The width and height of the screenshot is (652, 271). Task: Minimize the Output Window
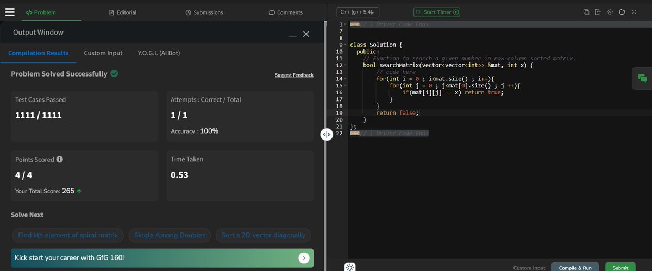[293, 35]
